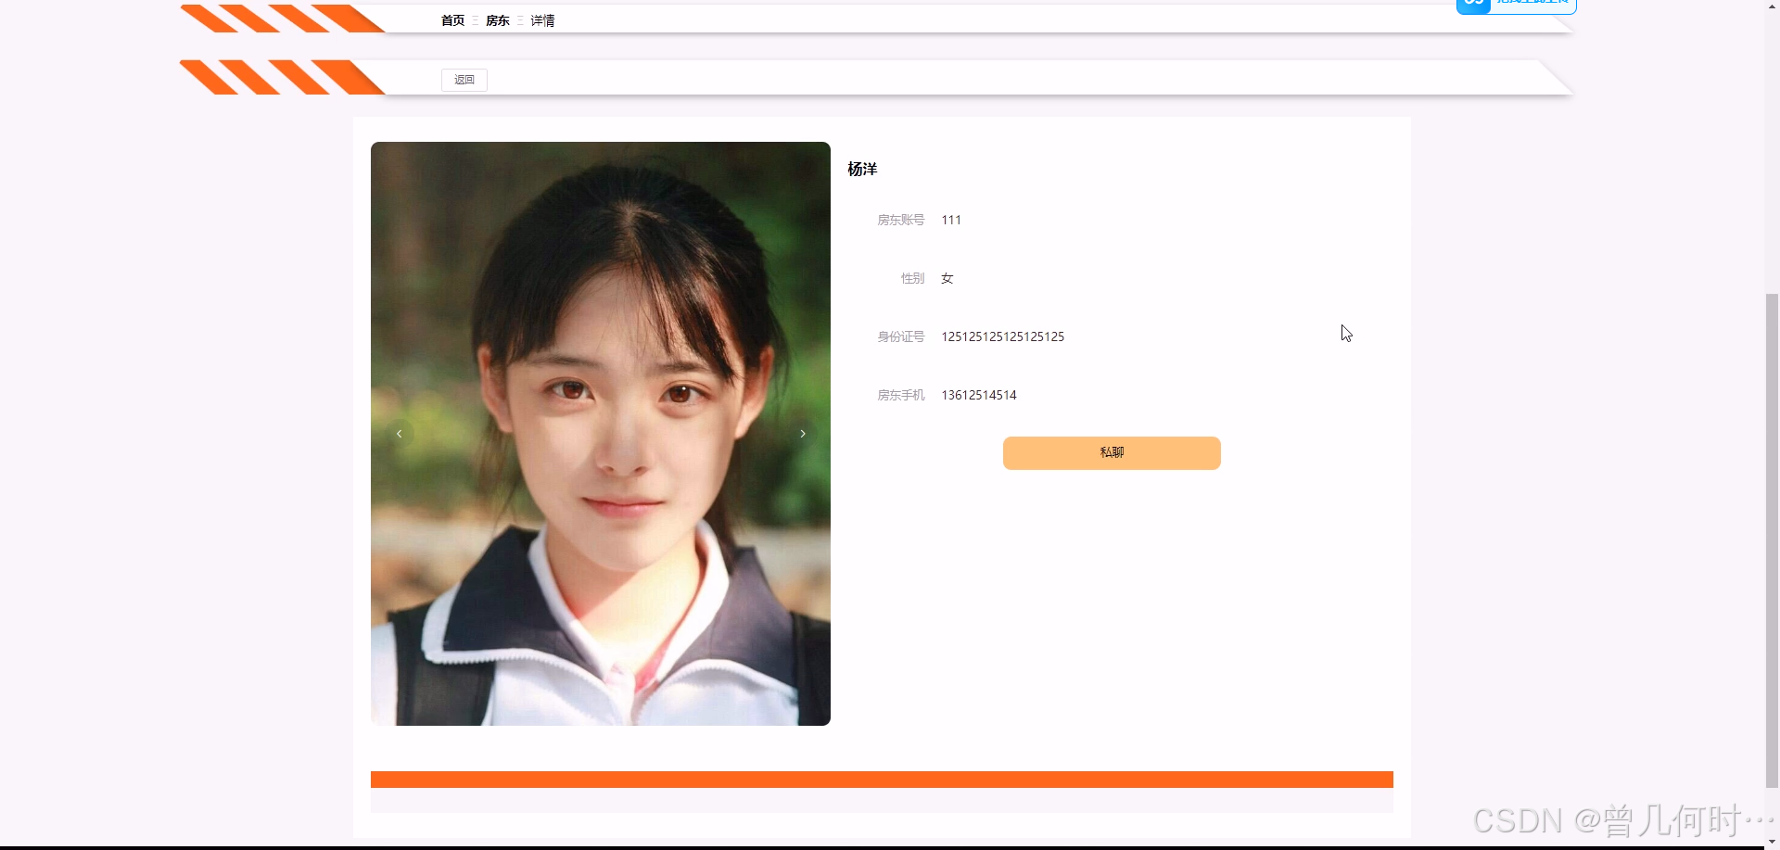Click the 房东账号 label
The height and width of the screenshot is (850, 1780).
click(901, 220)
